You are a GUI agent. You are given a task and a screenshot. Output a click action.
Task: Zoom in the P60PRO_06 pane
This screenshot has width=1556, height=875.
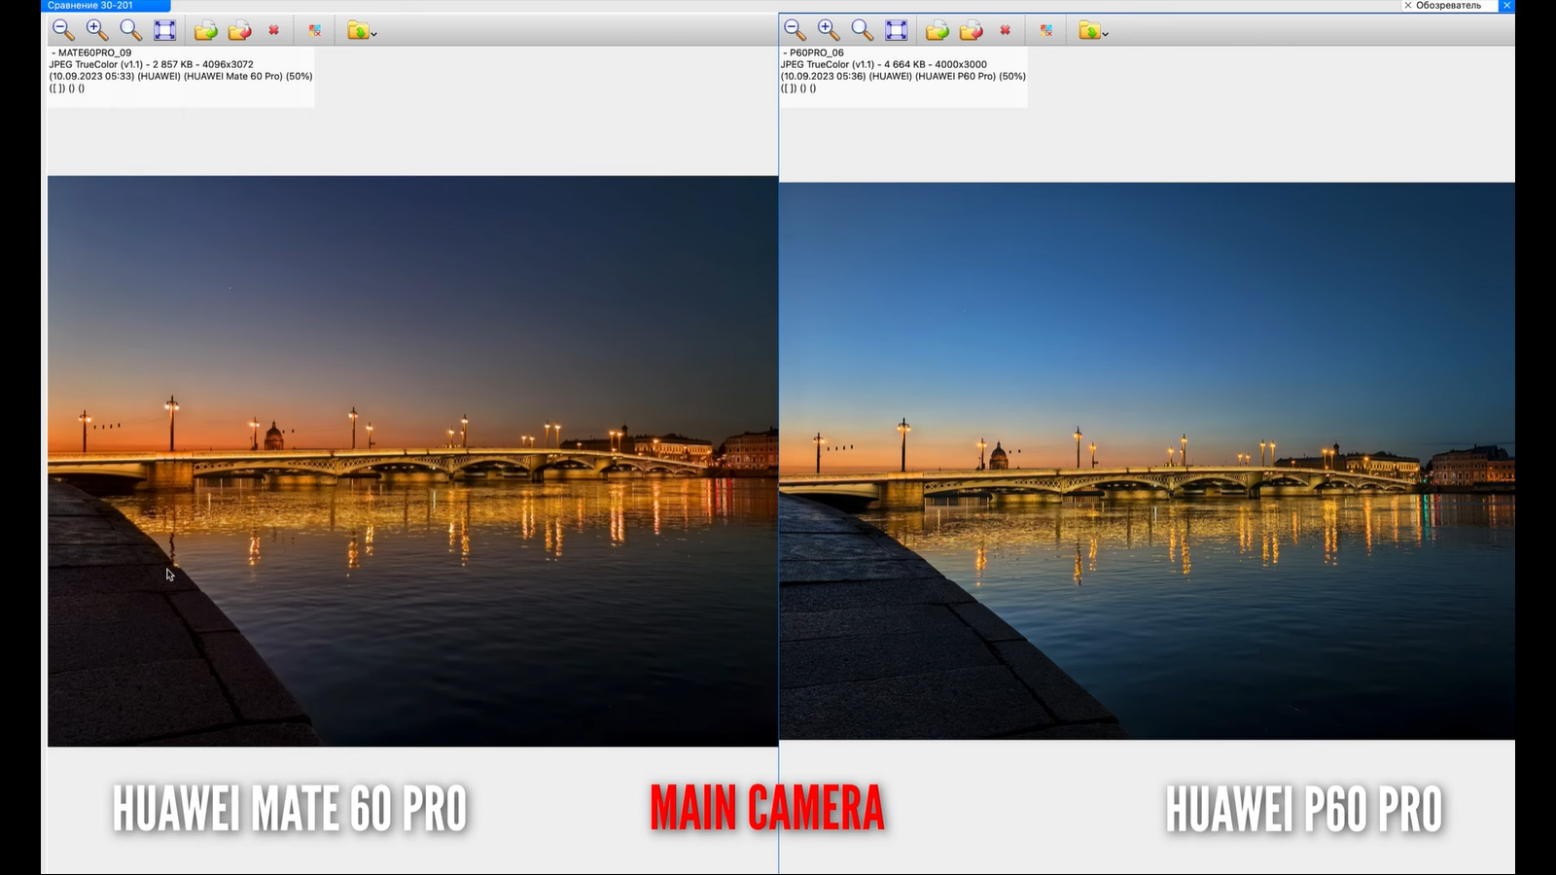tap(829, 30)
